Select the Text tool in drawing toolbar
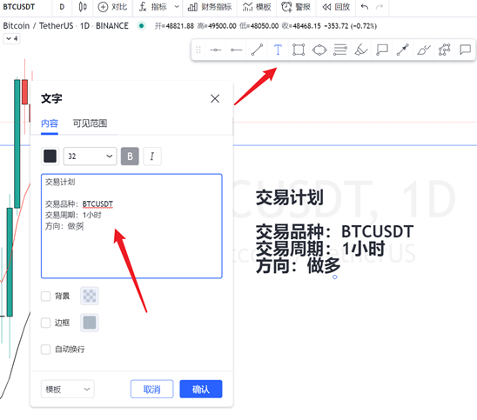 278,50
